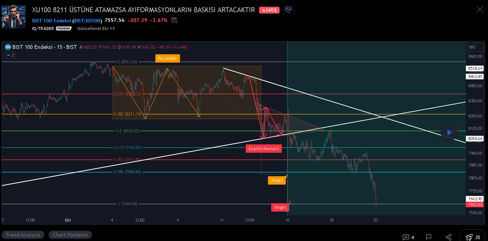Viewport: 488px width, 241px height.
Task: Click the red 7642.03 current price label
Action: [475, 204]
